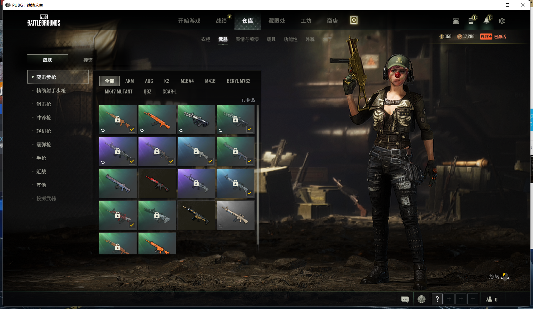533x309 pixels.
Task: Click the last plus team slot
Action: pos(473,299)
